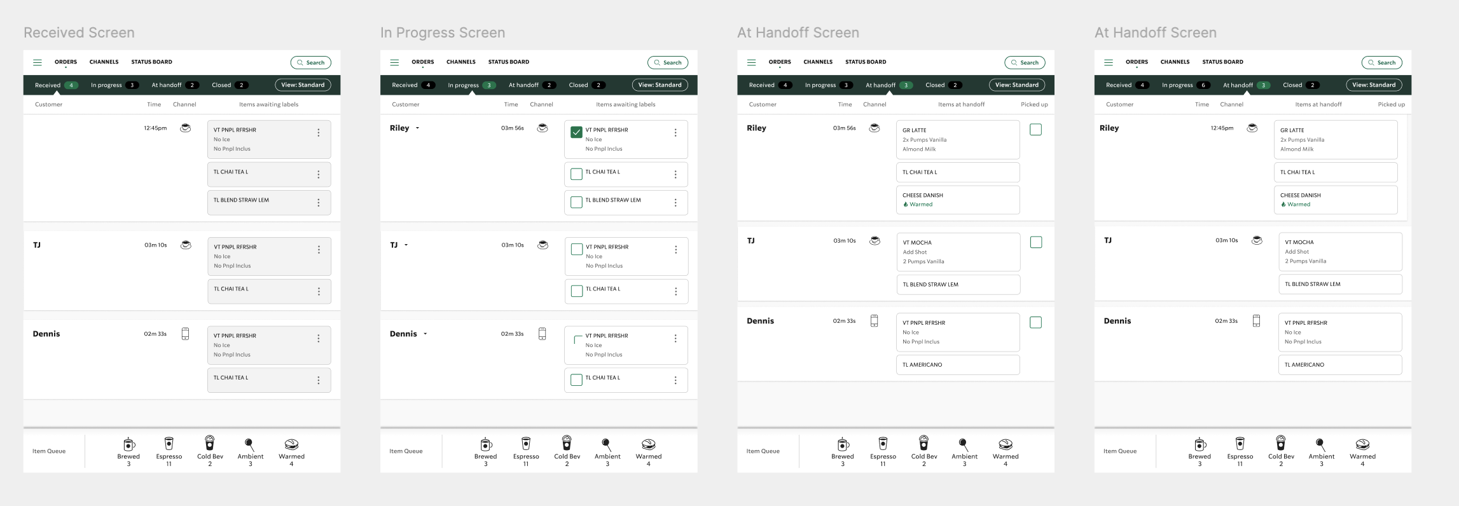Select Ambient icon on In Progress Screen

click(x=607, y=444)
